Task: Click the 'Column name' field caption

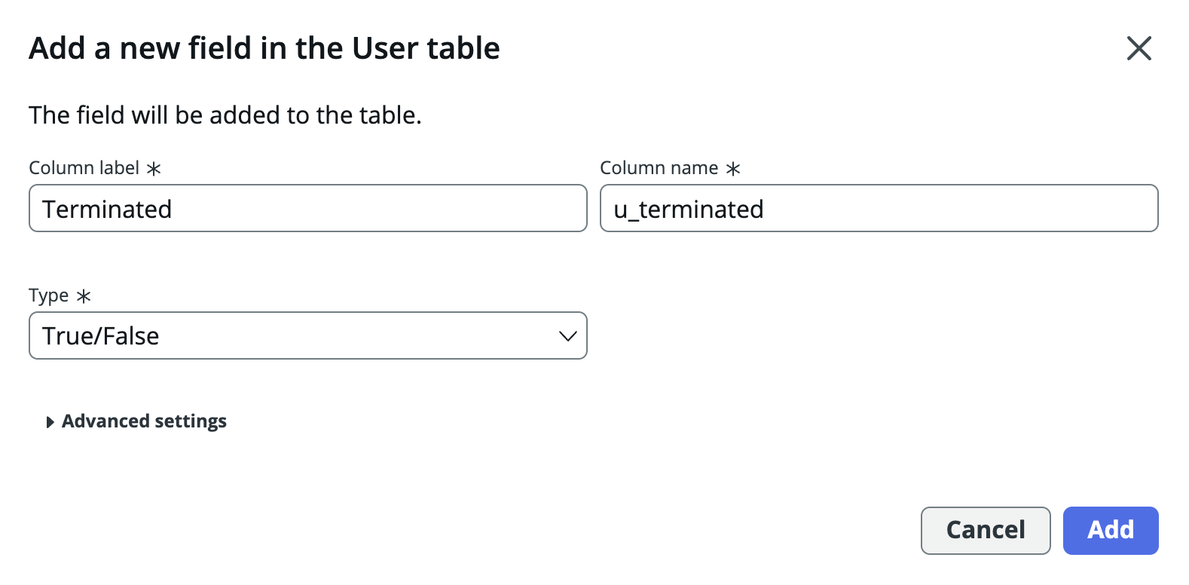Action: (659, 168)
